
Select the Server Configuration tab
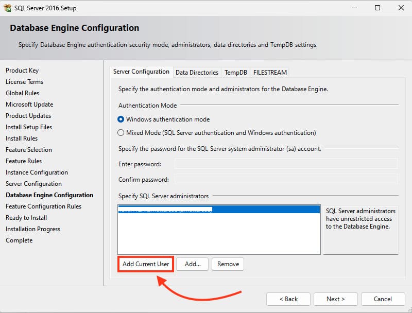(141, 72)
